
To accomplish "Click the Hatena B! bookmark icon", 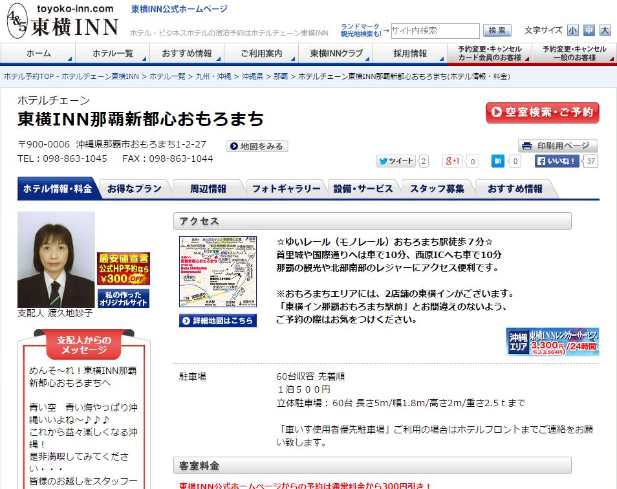I will (x=498, y=161).
